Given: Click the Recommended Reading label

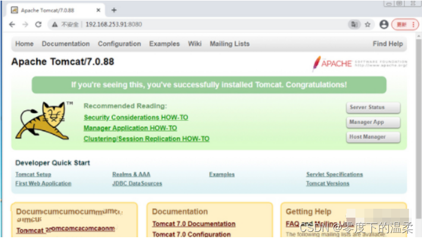Looking at the screenshot, I should tap(125, 106).
